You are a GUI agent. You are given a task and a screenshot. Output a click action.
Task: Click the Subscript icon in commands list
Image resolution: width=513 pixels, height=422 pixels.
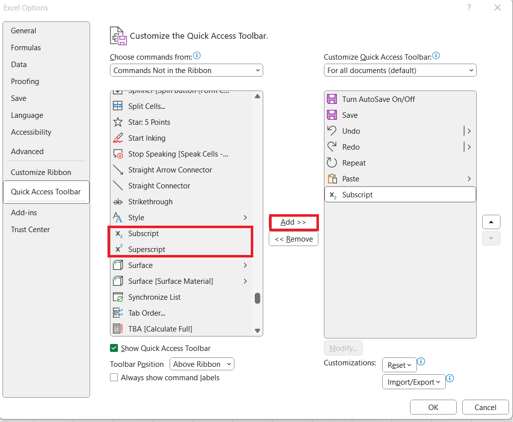(x=119, y=234)
